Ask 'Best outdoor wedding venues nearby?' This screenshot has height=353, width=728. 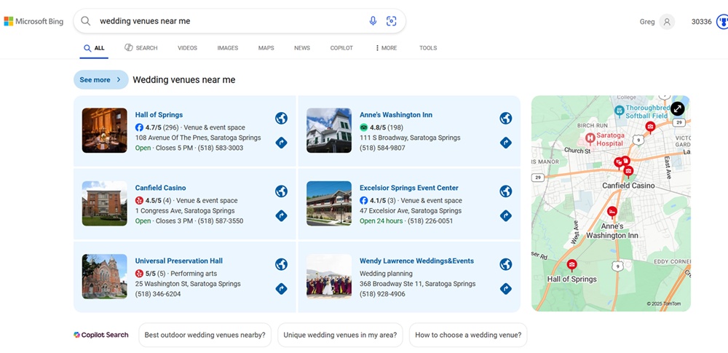pos(205,335)
